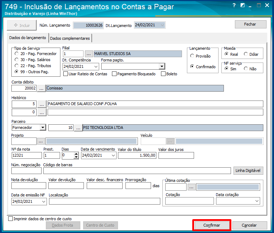Enable Usar Rateio de Contas checkbox
Viewport: 274px width, 233px height.
click(66, 74)
